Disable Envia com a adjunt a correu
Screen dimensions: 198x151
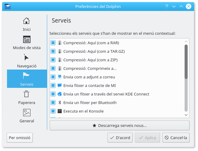(53, 77)
